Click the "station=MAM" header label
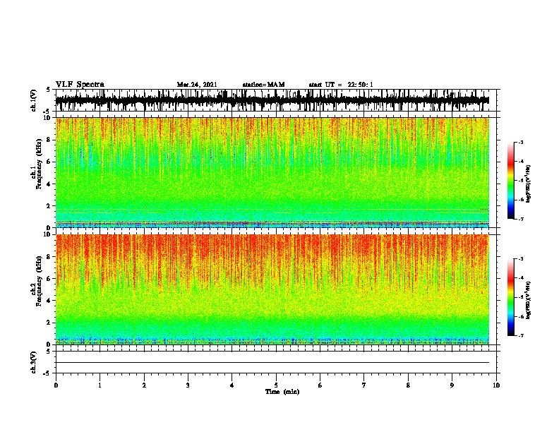 tap(263, 85)
